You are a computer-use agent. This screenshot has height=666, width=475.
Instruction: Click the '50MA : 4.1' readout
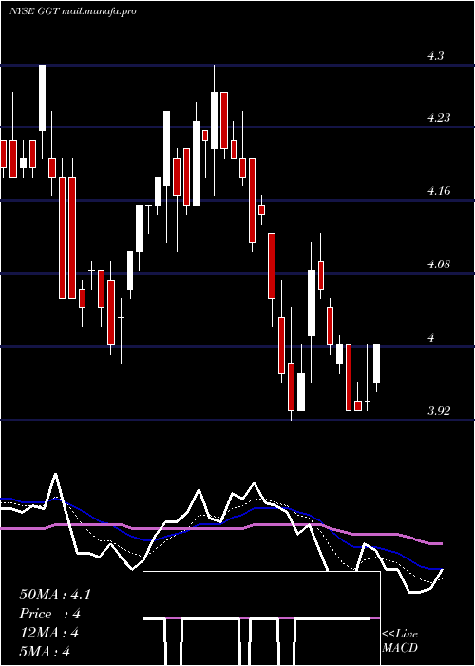55,595
